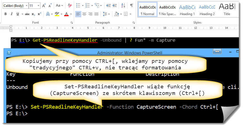Center-align the paragraph text

point(84,14)
